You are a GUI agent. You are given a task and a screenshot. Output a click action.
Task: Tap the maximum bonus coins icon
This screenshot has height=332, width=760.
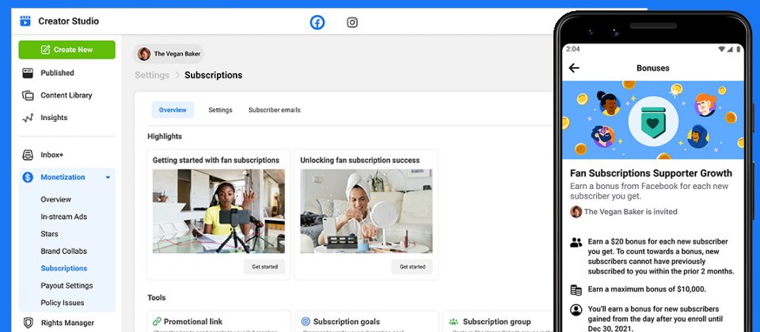coord(576,290)
